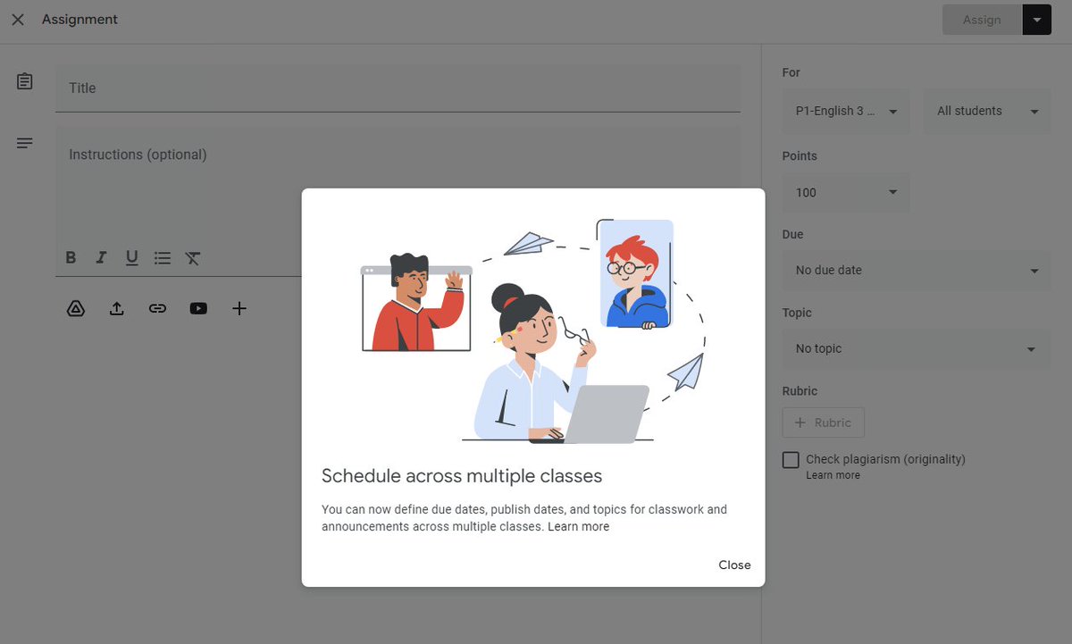Image resolution: width=1072 pixels, height=644 pixels.
Task: Insert a bulleted list
Action: point(162,258)
